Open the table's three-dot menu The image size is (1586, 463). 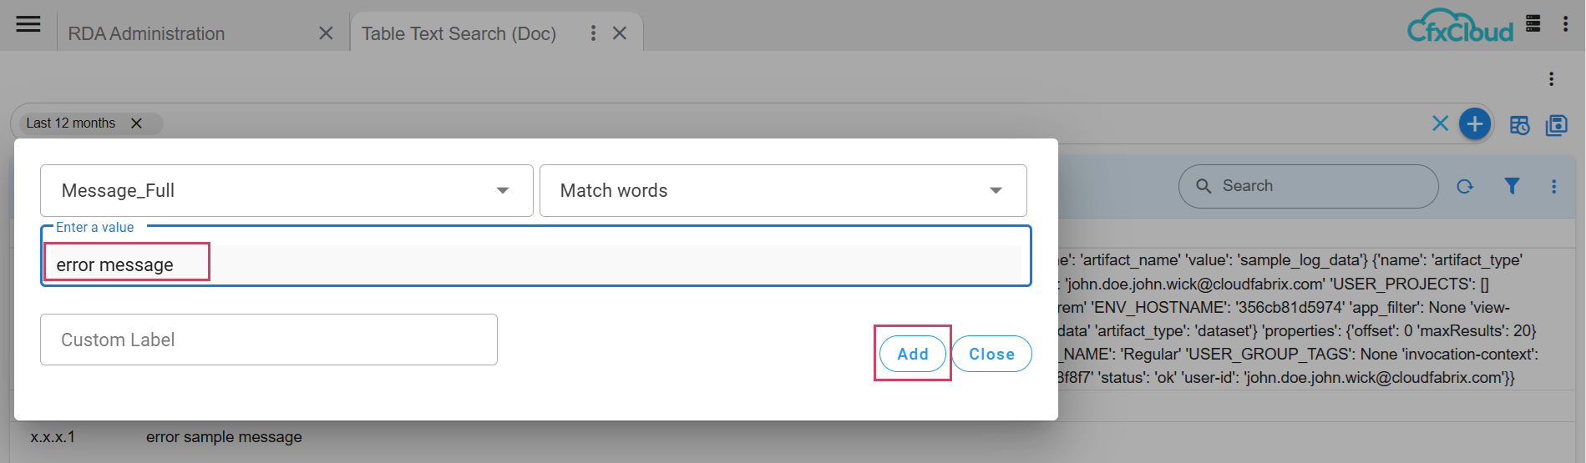point(1553,186)
